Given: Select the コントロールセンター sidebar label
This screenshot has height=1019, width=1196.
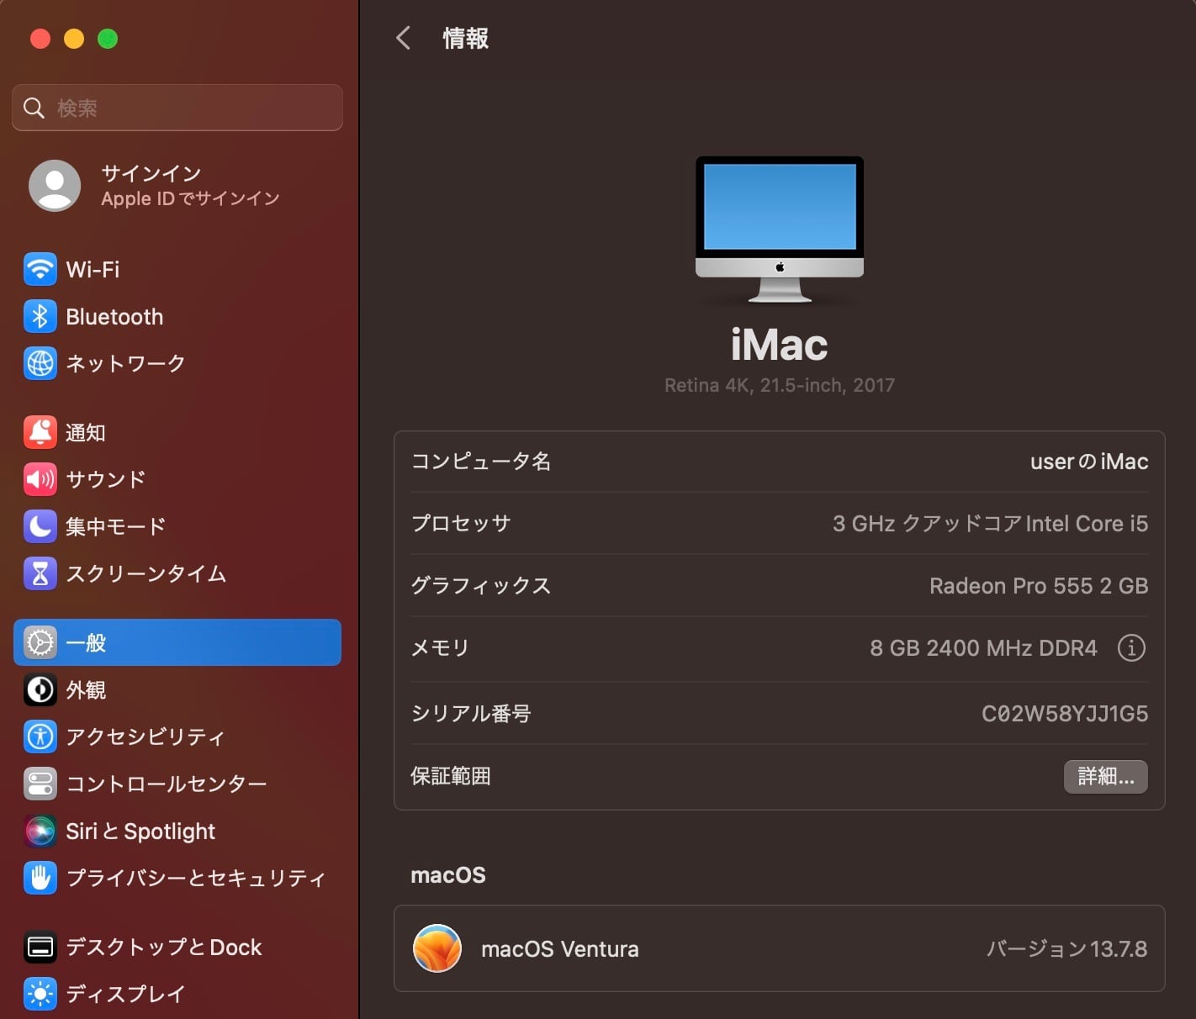Looking at the screenshot, I should 167,784.
